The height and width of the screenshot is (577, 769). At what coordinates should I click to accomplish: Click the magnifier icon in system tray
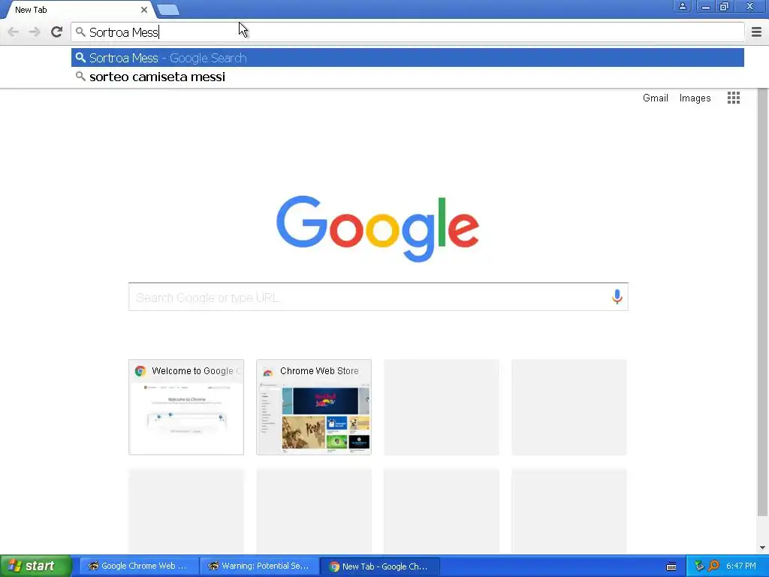(x=713, y=566)
